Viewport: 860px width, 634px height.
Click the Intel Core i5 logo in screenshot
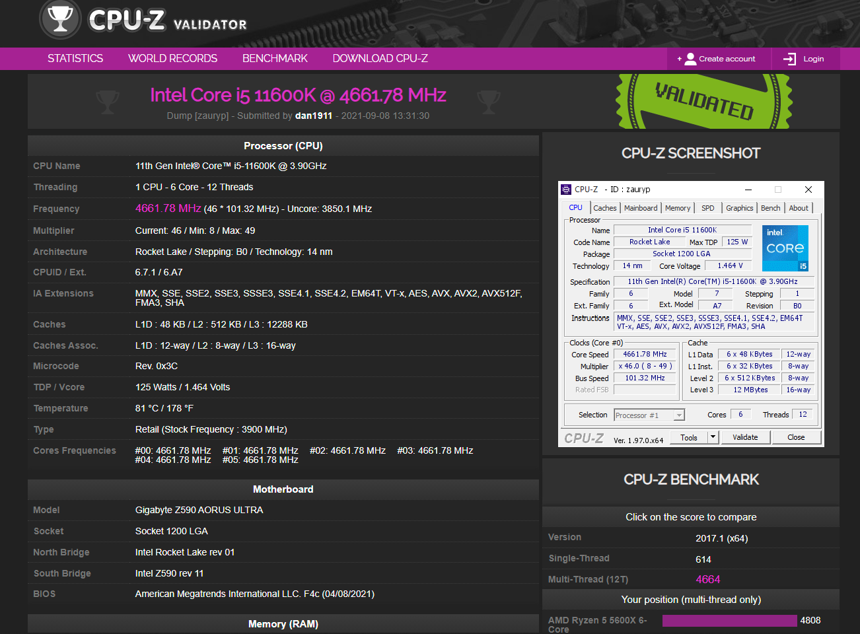[785, 248]
